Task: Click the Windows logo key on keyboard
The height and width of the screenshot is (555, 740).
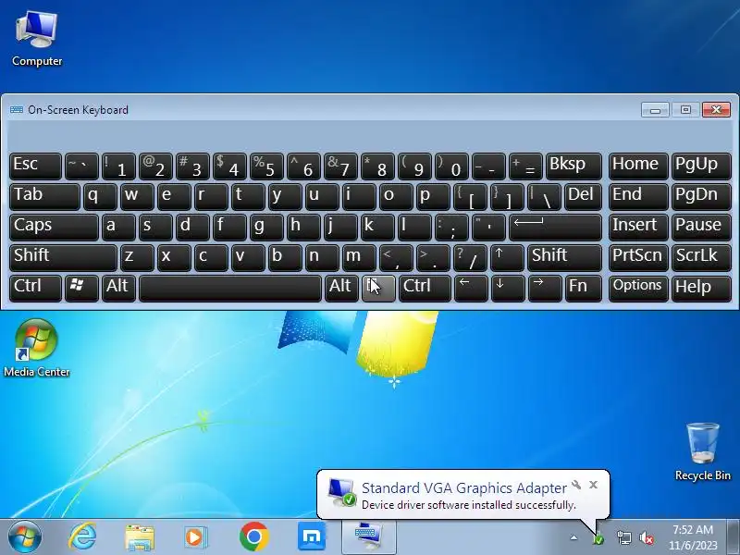Action: tap(81, 289)
